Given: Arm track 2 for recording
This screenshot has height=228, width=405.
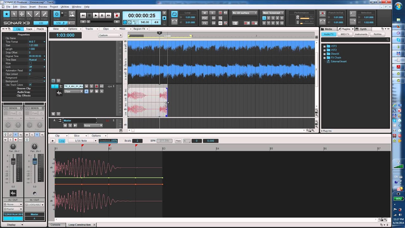Looking at the screenshot, I should [x=97, y=86].
